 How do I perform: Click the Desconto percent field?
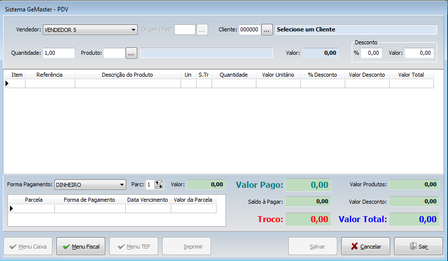(371, 53)
